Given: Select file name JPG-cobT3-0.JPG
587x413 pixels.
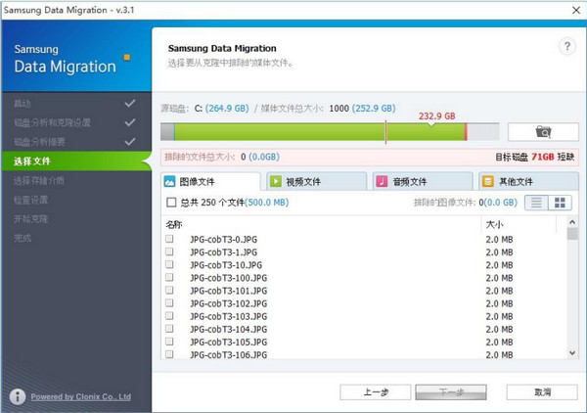Looking at the screenshot, I should (223, 239).
